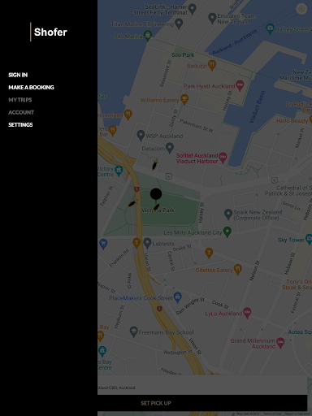
Task: Click the my-location target icon
Action: coord(301,9)
